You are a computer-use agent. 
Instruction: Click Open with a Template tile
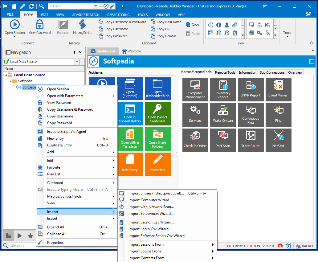[130, 139]
